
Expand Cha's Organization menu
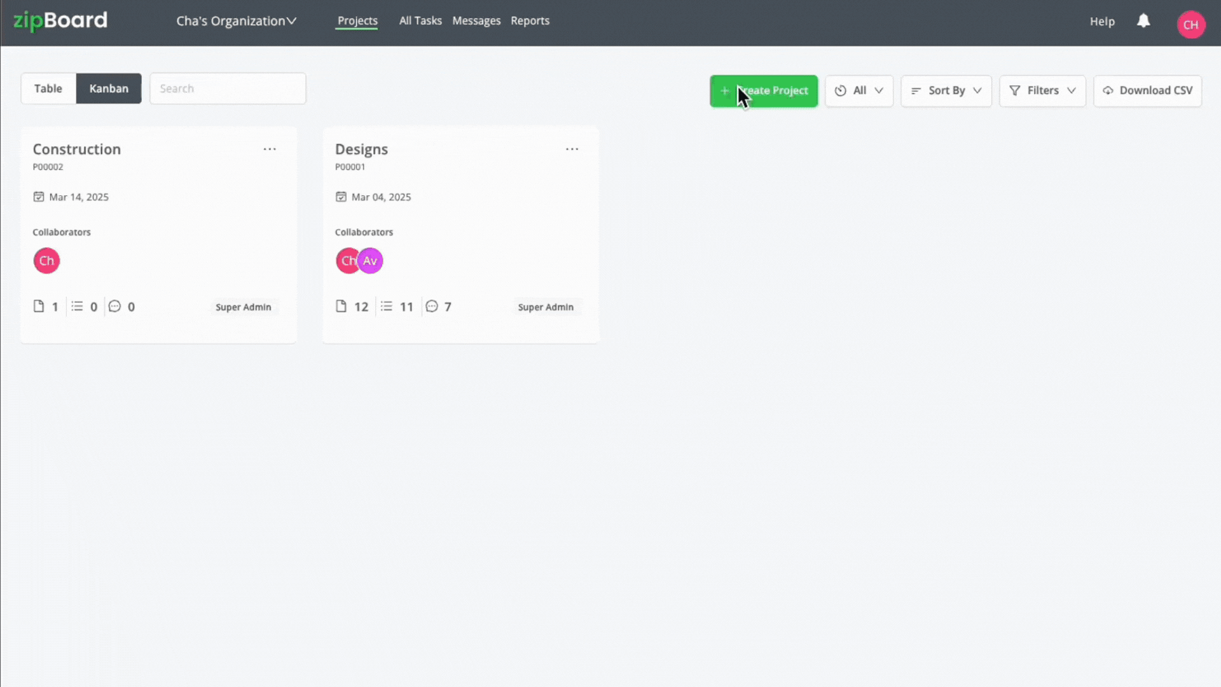pyautogui.click(x=237, y=20)
